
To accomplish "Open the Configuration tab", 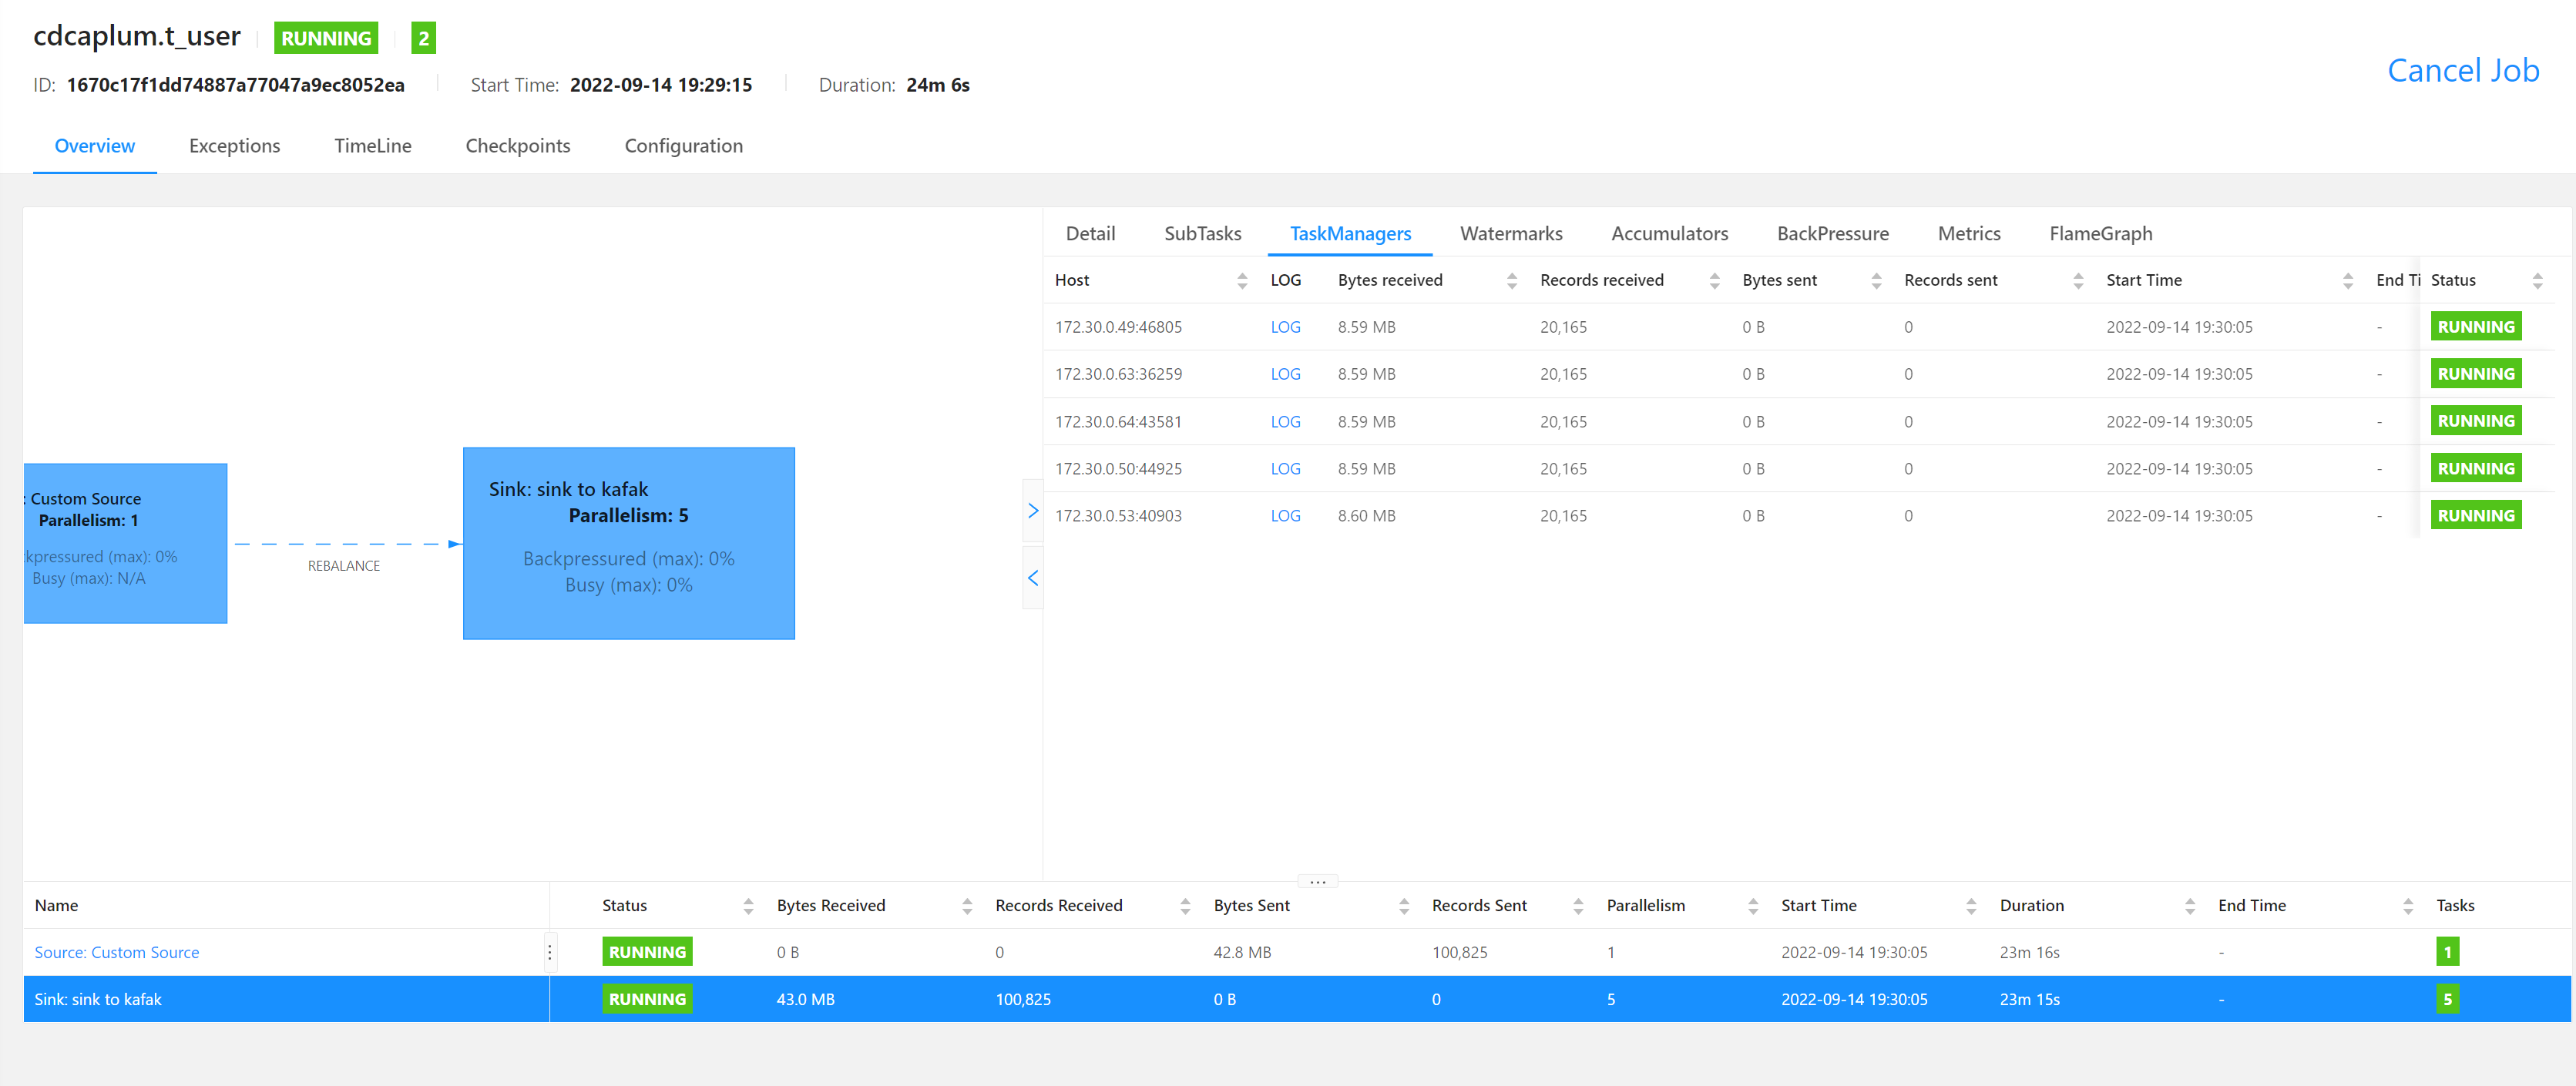I will tap(684, 146).
